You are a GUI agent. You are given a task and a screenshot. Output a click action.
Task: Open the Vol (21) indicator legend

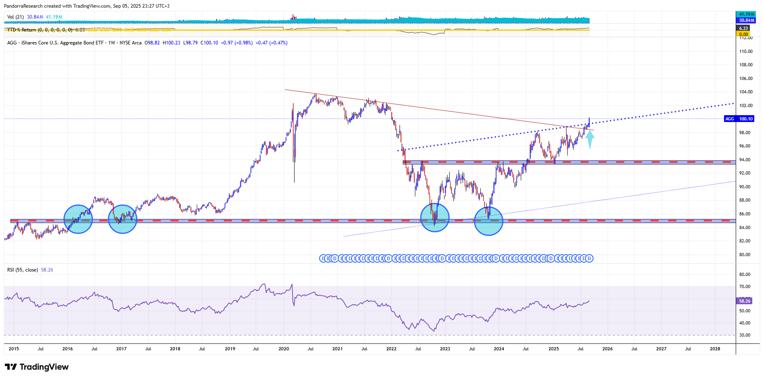pos(15,17)
